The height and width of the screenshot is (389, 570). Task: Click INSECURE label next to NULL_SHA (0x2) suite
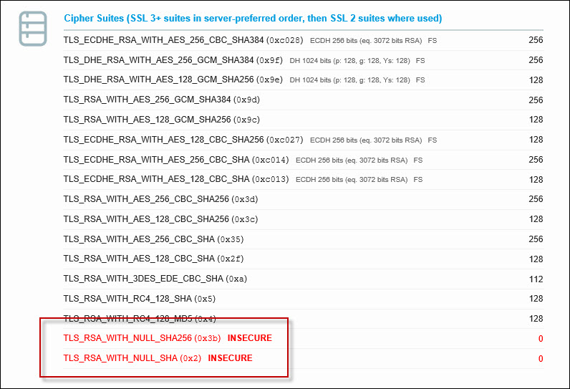pos(230,358)
